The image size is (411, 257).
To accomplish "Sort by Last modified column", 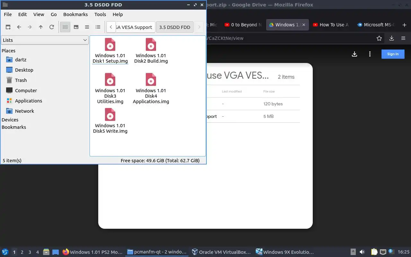I will pyautogui.click(x=232, y=92).
